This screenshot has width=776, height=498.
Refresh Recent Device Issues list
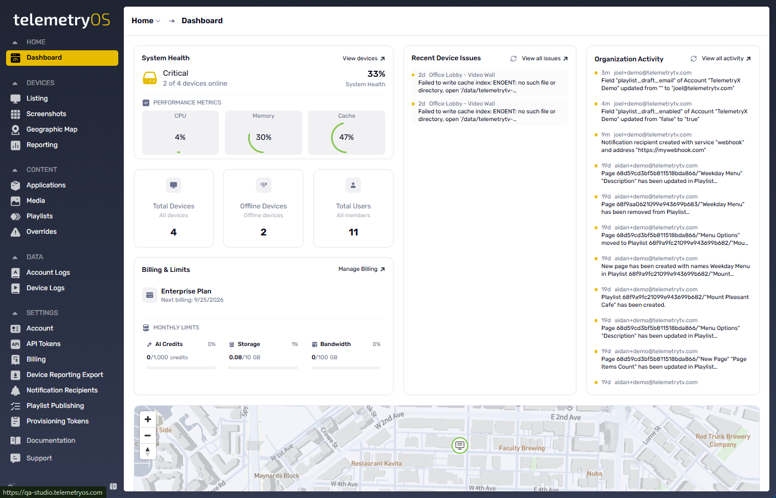coord(513,59)
